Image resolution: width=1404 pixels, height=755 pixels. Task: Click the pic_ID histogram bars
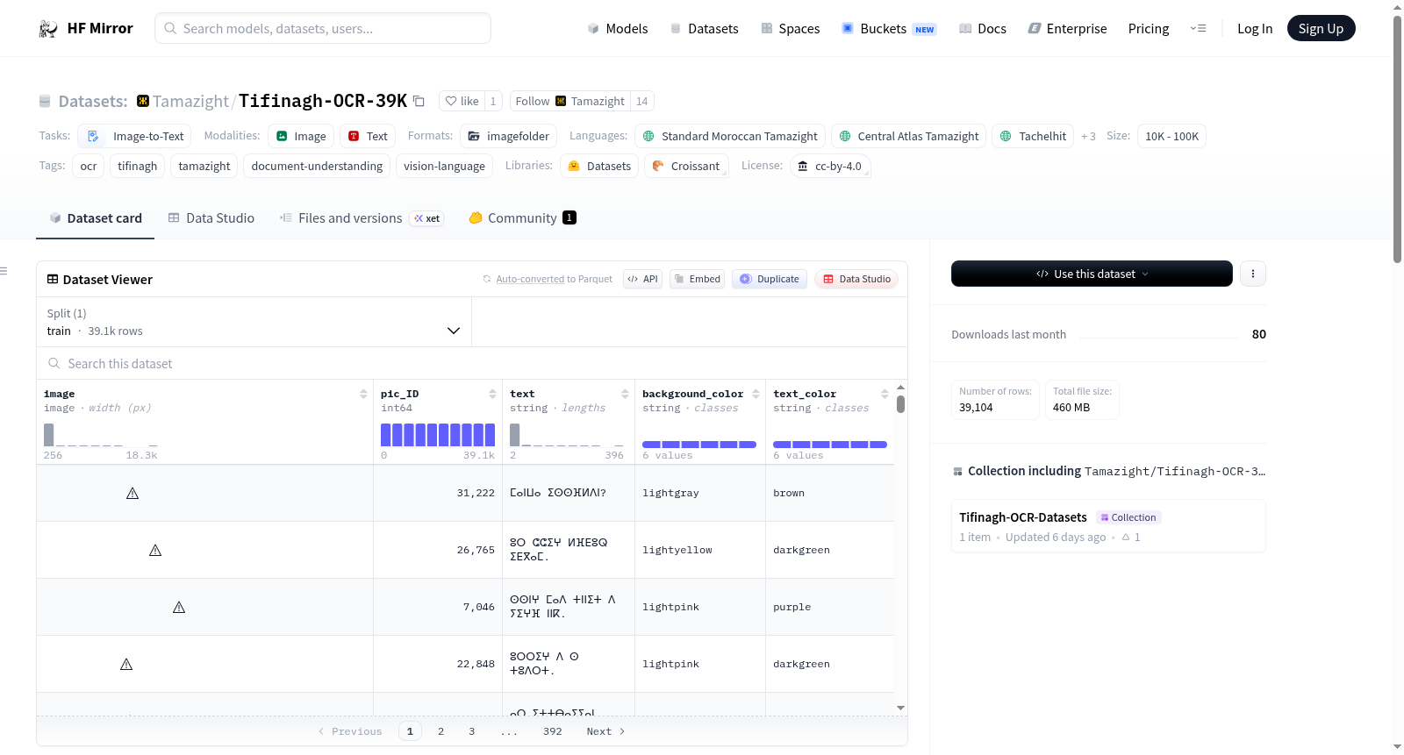click(x=438, y=435)
